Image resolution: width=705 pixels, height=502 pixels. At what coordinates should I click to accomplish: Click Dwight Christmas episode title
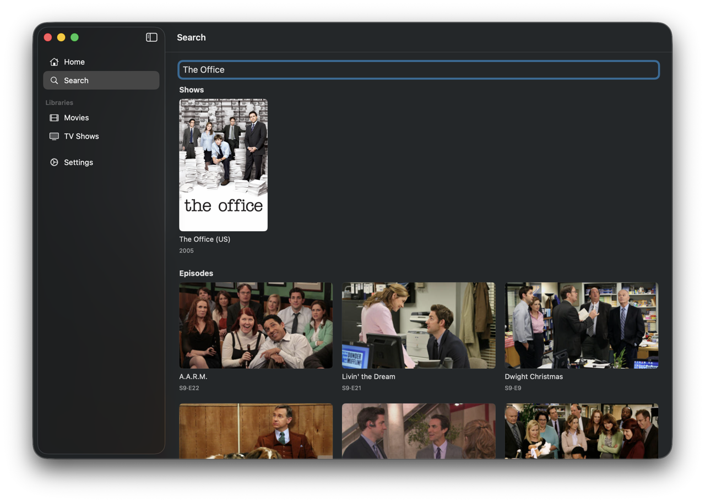(534, 376)
